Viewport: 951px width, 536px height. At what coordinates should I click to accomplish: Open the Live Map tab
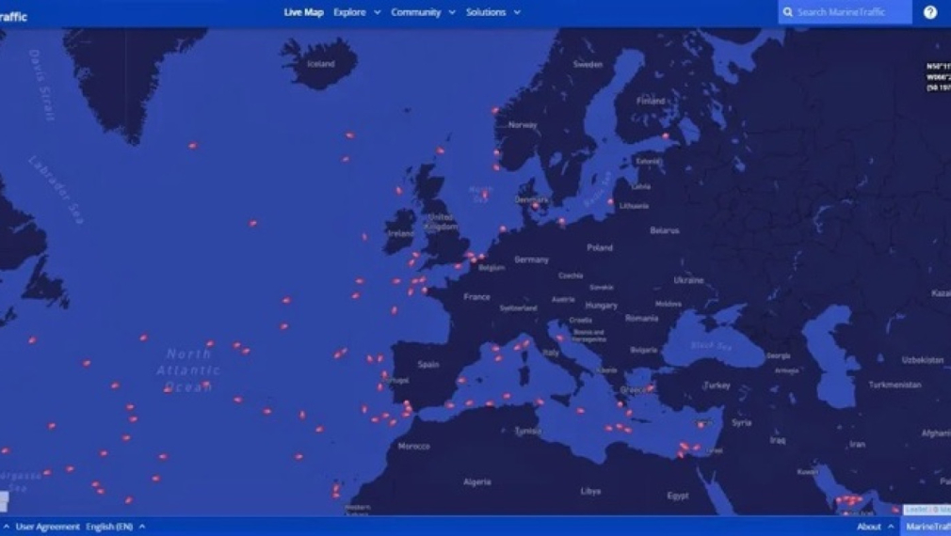point(303,12)
